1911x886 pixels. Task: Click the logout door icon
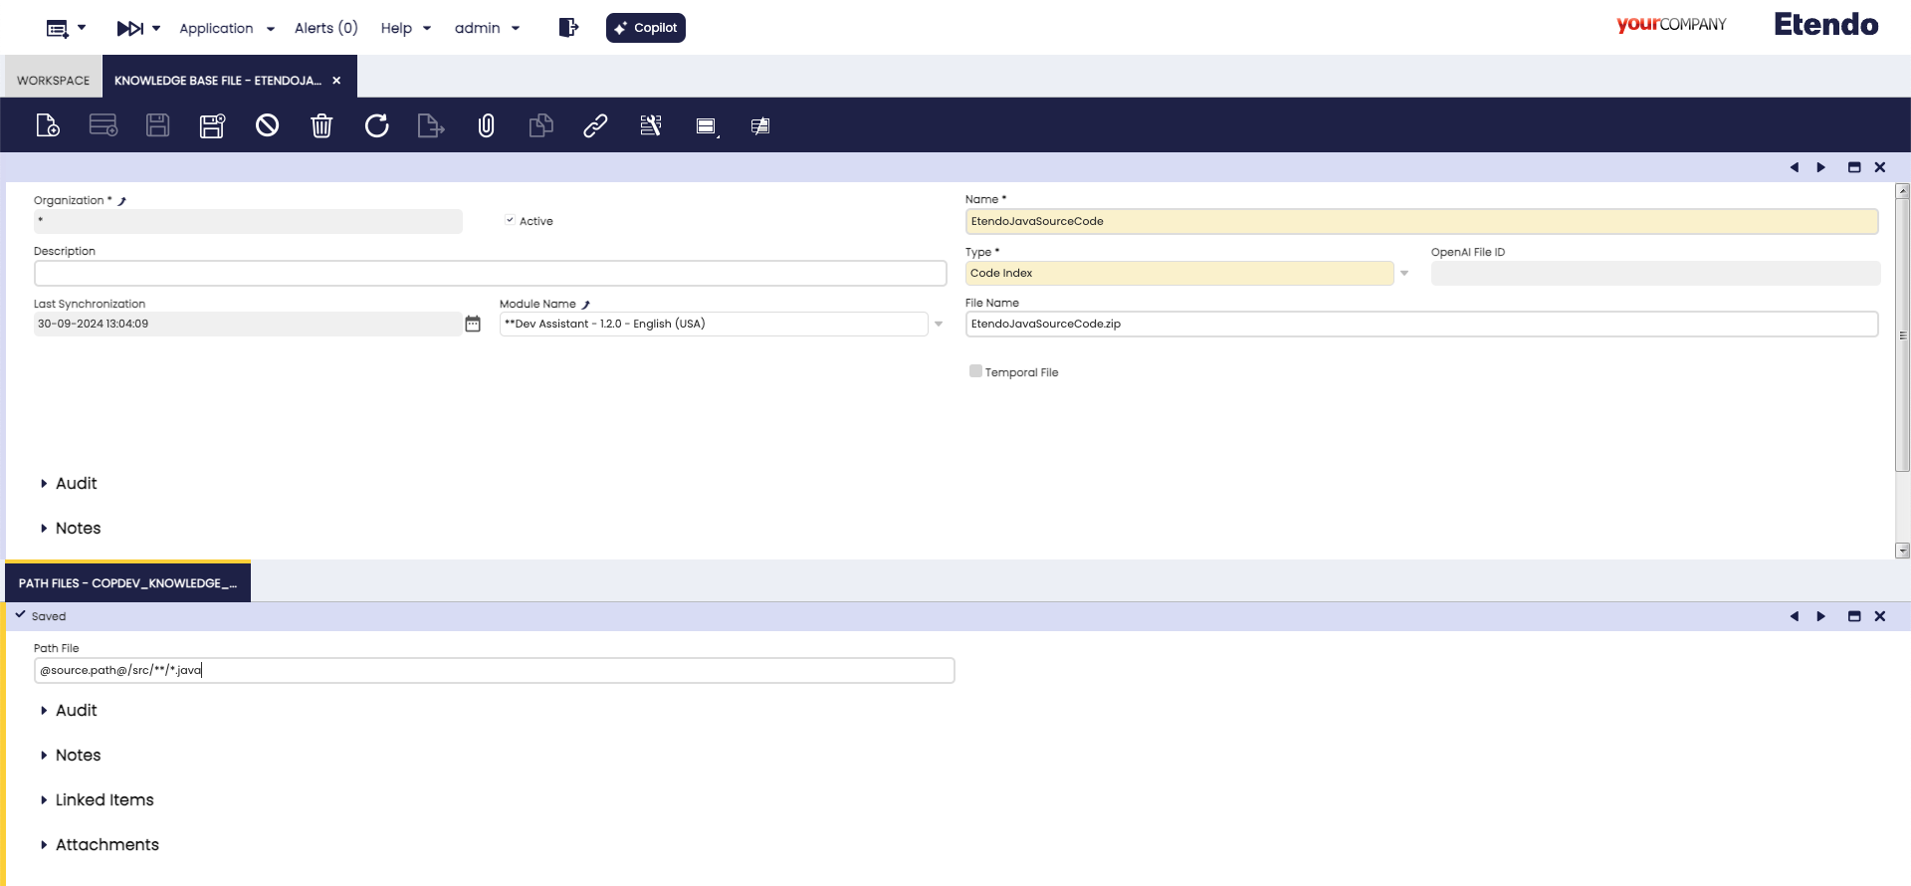coord(568,28)
